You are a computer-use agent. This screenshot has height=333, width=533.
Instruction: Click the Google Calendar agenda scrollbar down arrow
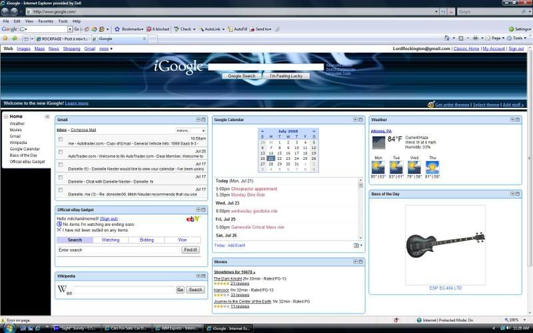tap(360, 238)
